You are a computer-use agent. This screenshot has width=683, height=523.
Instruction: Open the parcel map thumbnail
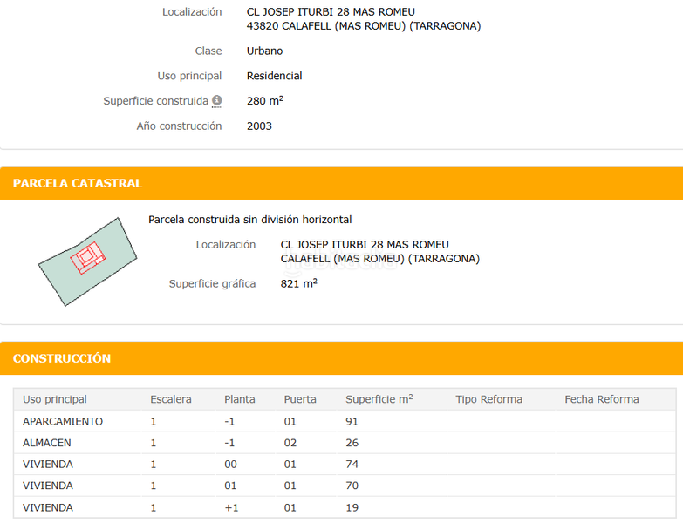[x=86, y=261]
